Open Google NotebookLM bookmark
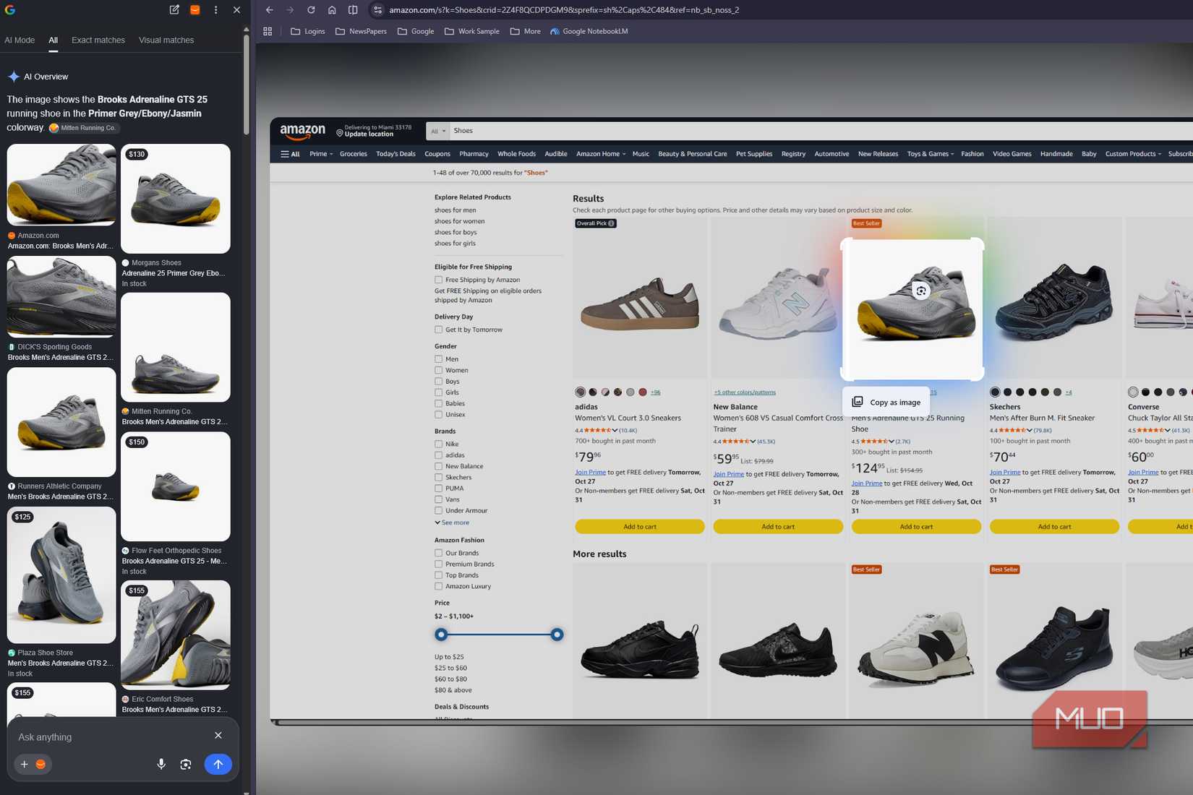 point(589,31)
